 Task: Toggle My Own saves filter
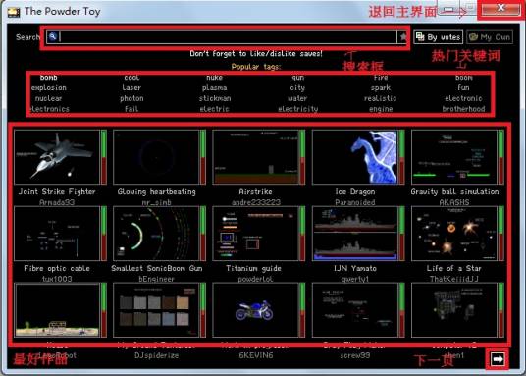[490, 37]
